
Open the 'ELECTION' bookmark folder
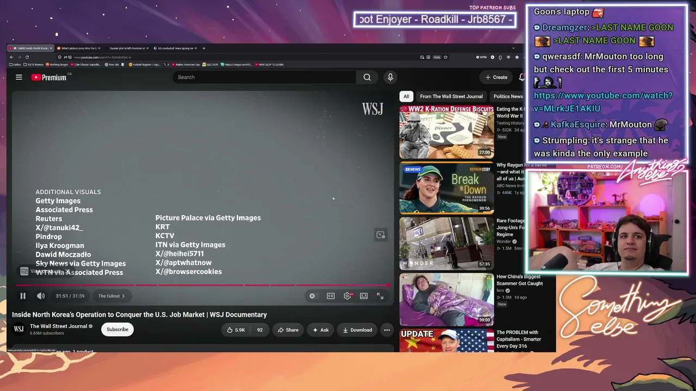210,65
